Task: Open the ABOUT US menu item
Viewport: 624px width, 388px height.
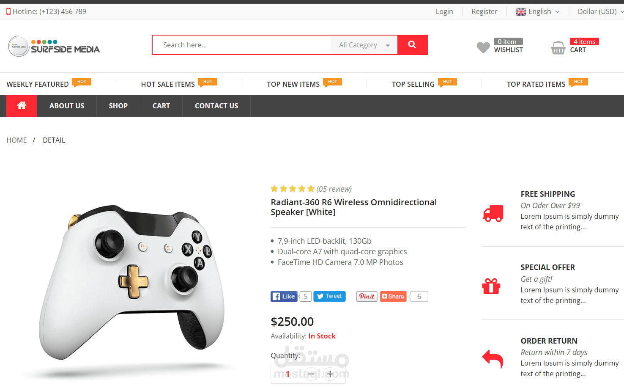Action: (x=67, y=106)
